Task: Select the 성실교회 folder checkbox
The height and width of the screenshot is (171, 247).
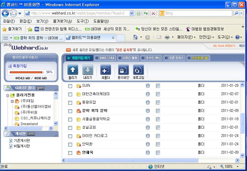Action: pyautogui.click(x=70, y=127)
